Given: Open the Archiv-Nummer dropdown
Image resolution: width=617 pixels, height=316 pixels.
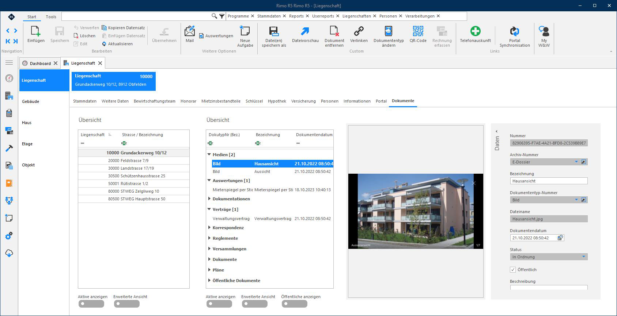Looking at the screenshot, I should coord(576,162).
